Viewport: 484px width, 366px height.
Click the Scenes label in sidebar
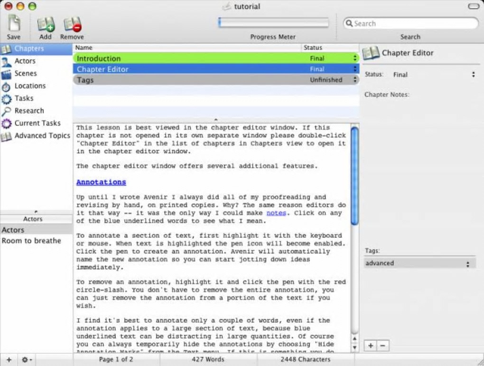pyautogui.click(x=26, y=73)
